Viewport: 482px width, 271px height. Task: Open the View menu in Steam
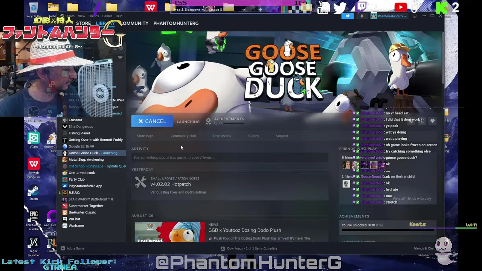(81, 16)
